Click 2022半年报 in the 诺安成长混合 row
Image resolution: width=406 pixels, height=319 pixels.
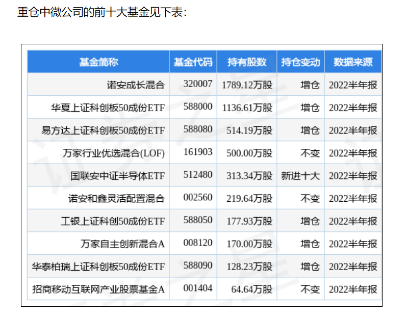pyautogui.click(x=353, y=85)
